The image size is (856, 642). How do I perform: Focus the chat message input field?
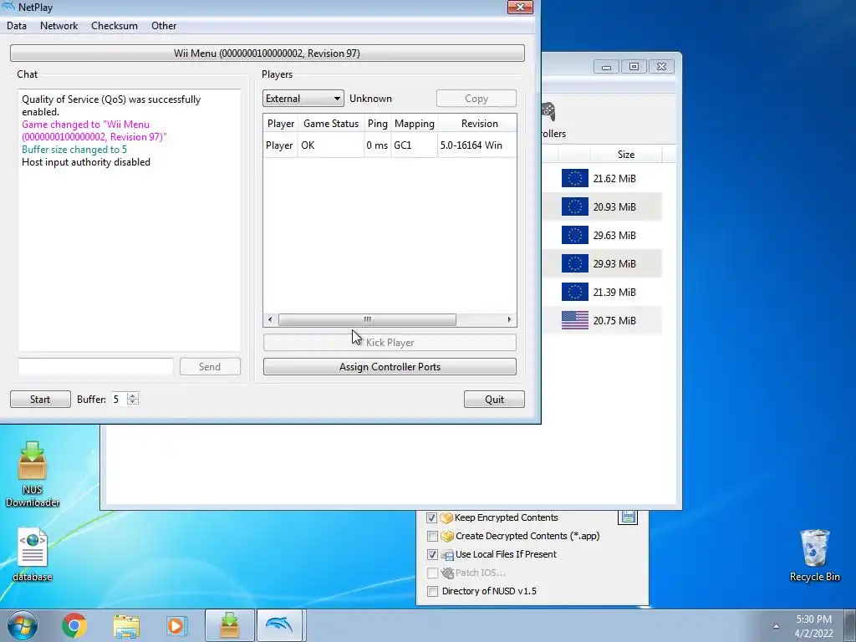pos(96,366)
